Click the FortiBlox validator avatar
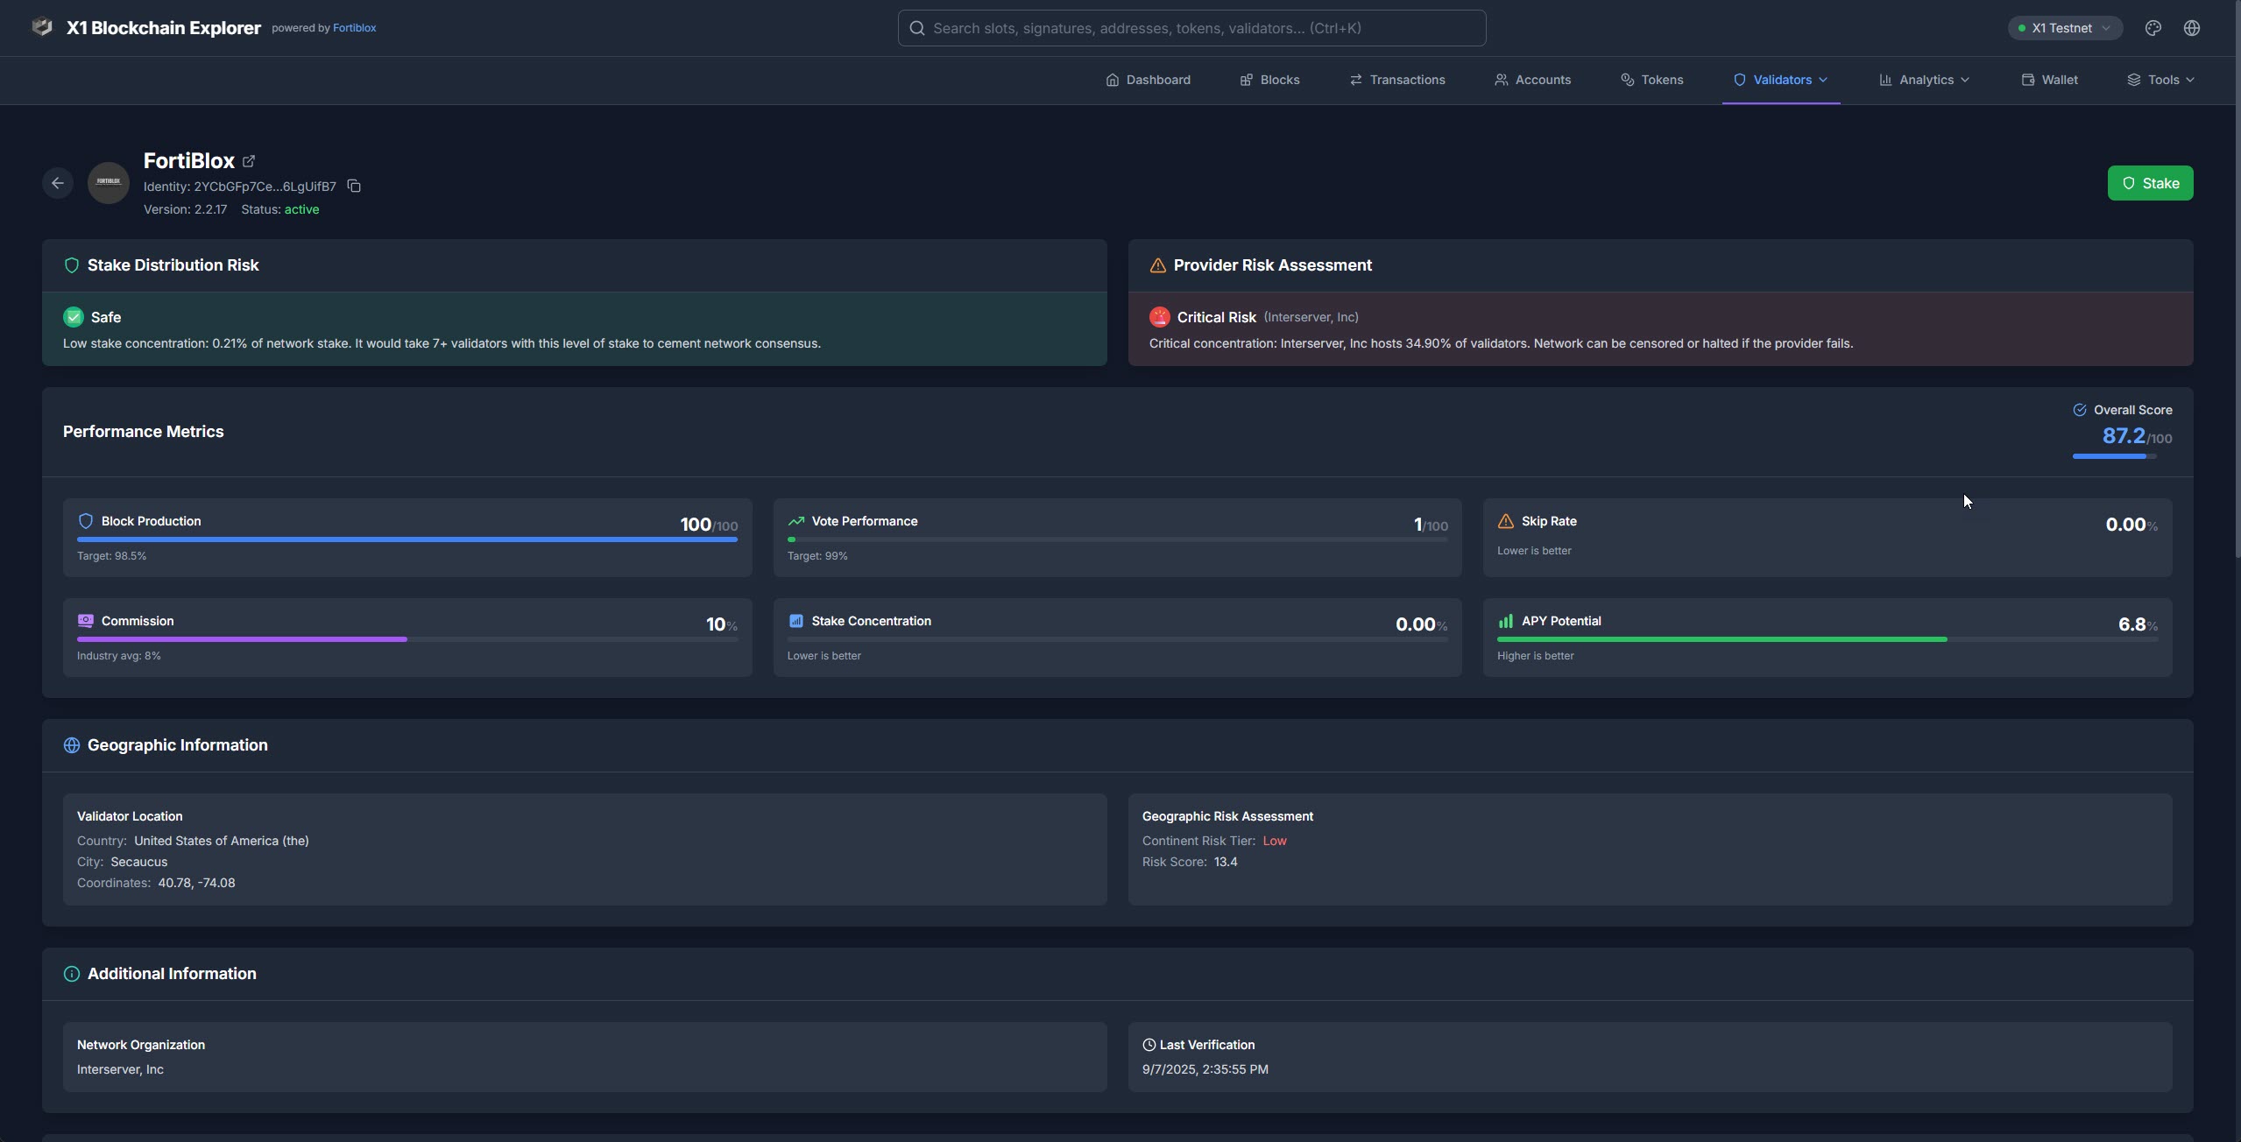 [x=109, y=182]
